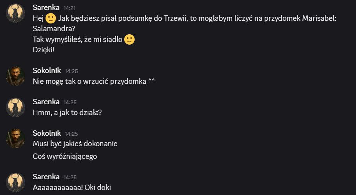Screen dimensions: 356x195
Task: Click Sarenka username above 'Aaaaaaaaaaaa! Oki doki'
Action: 46,177
